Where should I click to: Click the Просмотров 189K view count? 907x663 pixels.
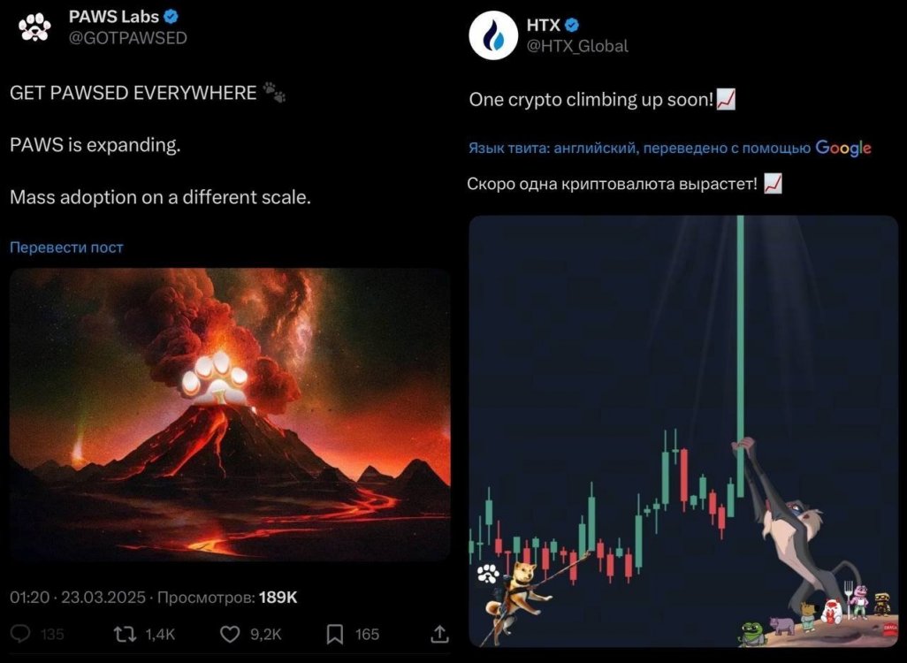coord(227,597)
